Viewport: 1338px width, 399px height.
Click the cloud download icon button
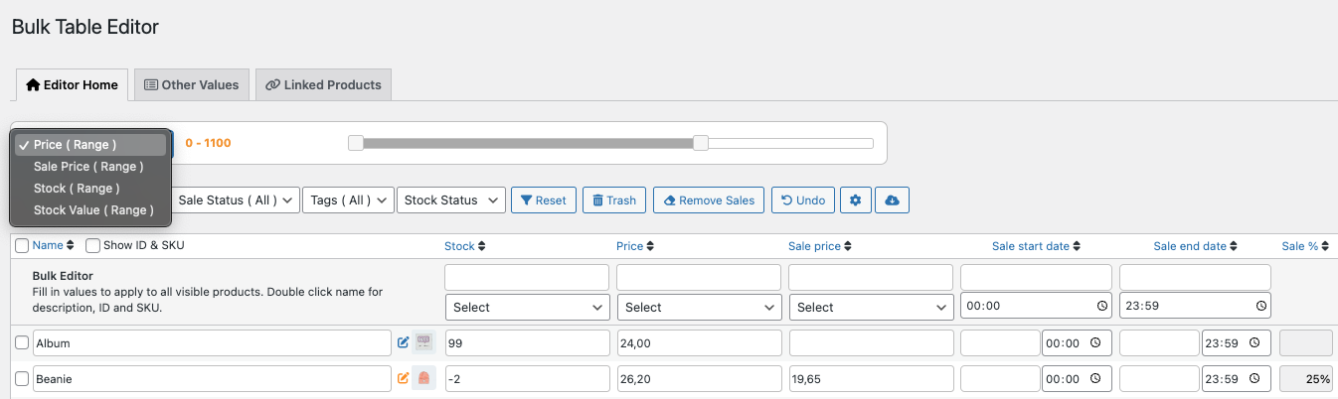point(892,200)
